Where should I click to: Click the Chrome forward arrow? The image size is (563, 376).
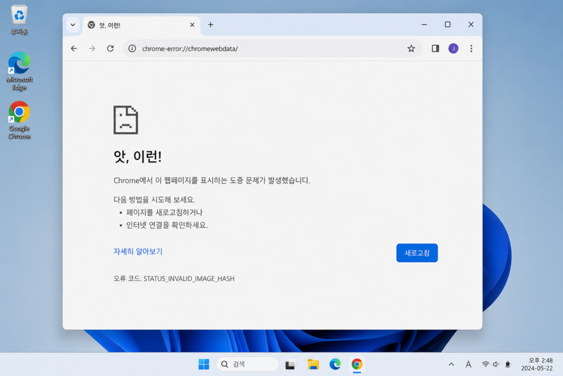point(92,48)
